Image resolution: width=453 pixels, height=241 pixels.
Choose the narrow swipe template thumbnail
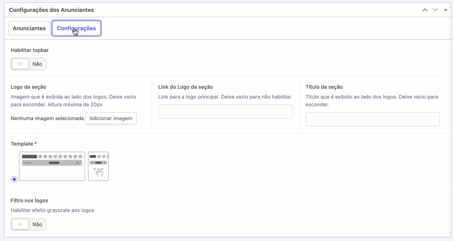98,166
